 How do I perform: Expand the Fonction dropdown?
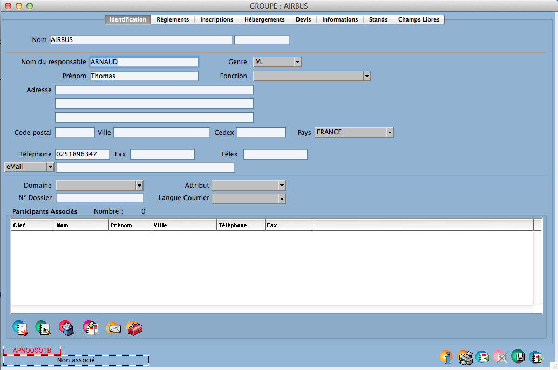tap(312, 76)
